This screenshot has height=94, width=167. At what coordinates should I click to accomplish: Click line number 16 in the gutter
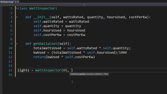(x=10, y=75)
